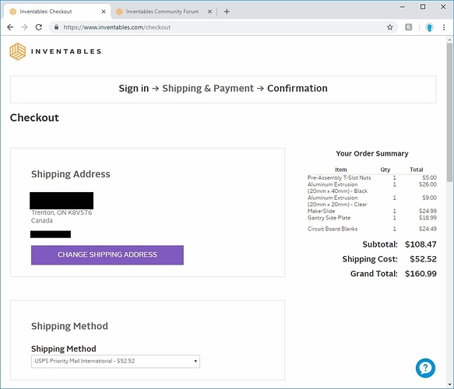Click the scrollbar up arrow
The image size is (454, 389).
click(x=449, y=40)
